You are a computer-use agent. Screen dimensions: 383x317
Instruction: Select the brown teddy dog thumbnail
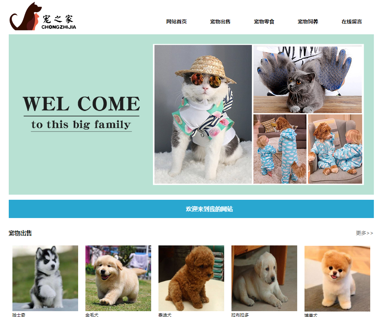[191, 278]
